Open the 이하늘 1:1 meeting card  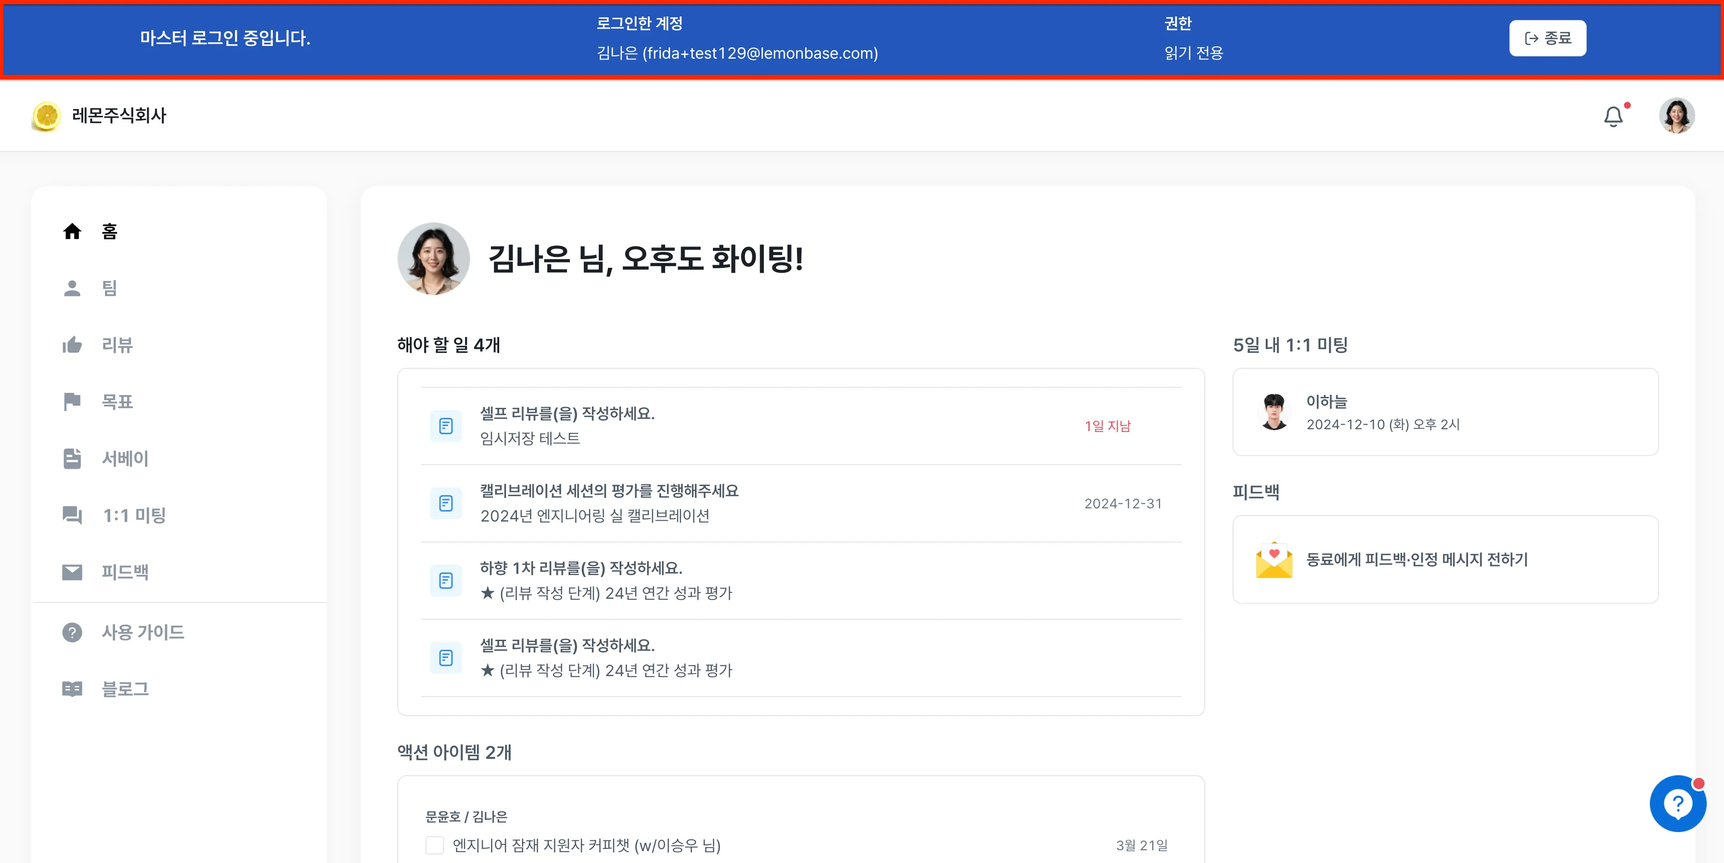point(1445,412)
